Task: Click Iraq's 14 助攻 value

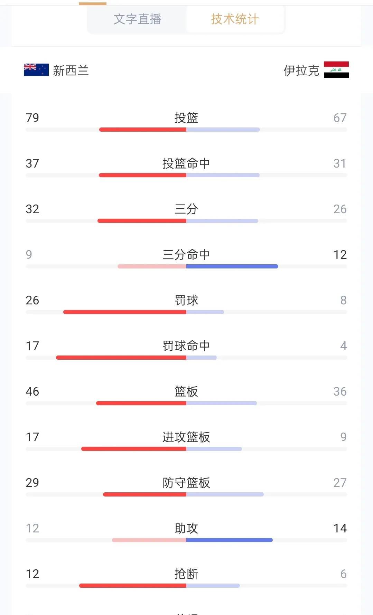Action: pos(340,528)
